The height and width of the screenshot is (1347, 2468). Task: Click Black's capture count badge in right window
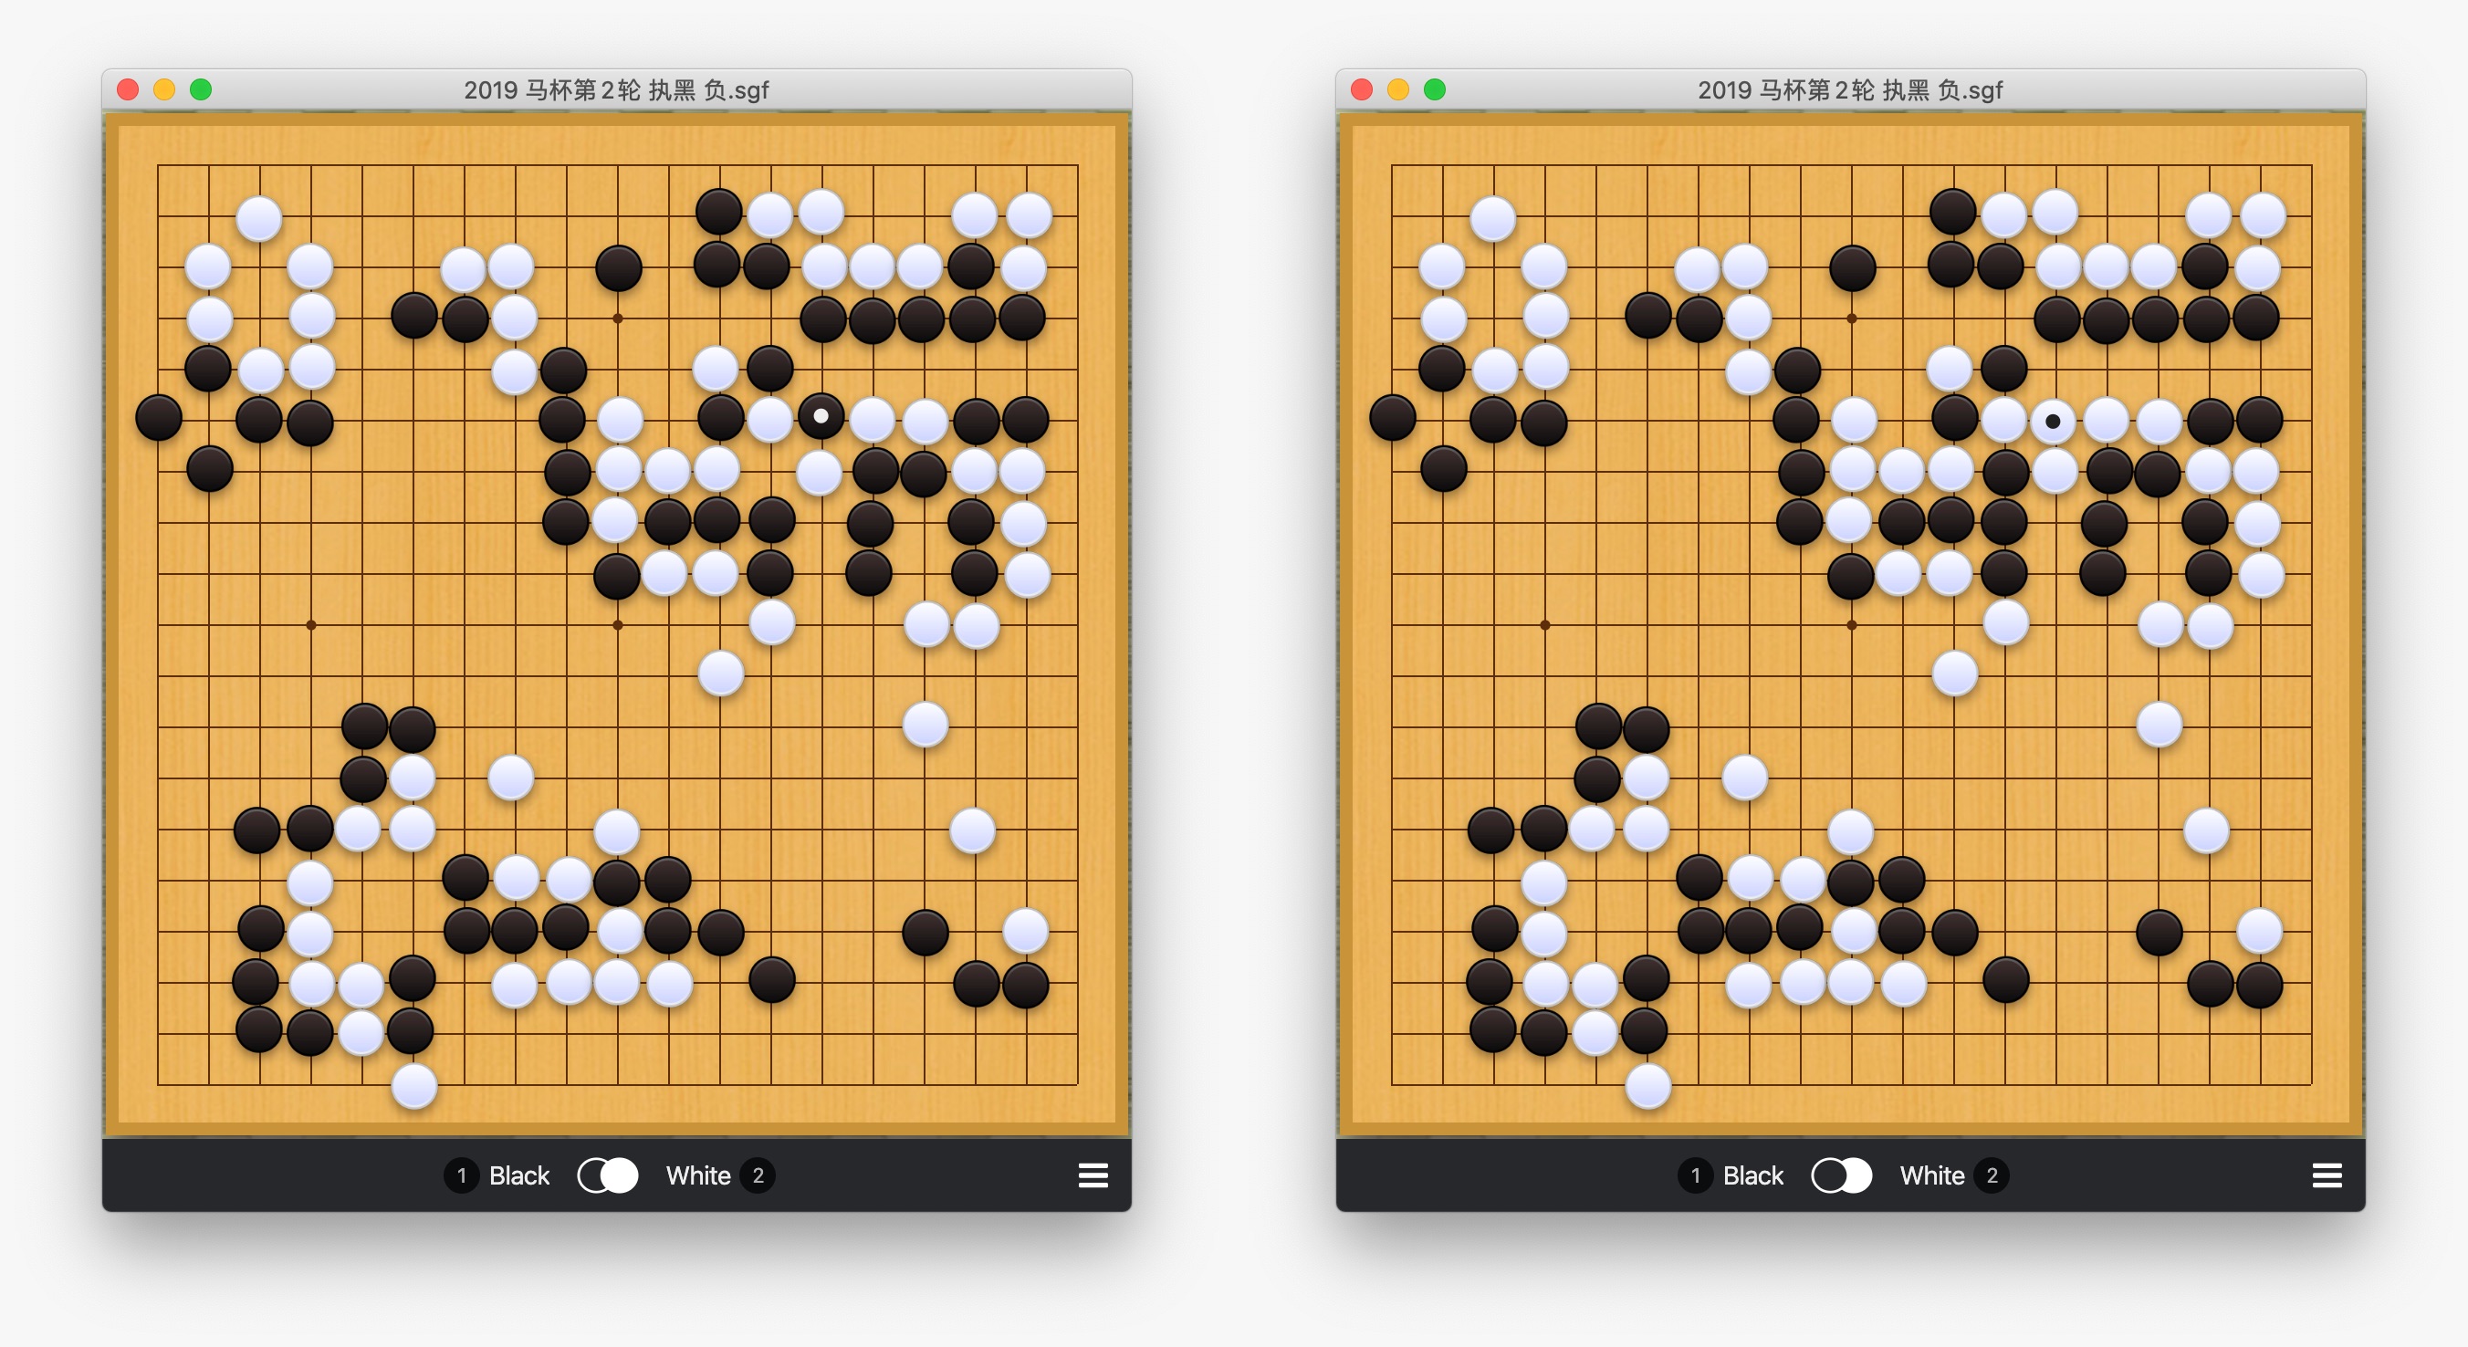(x=1695, y=1175)
